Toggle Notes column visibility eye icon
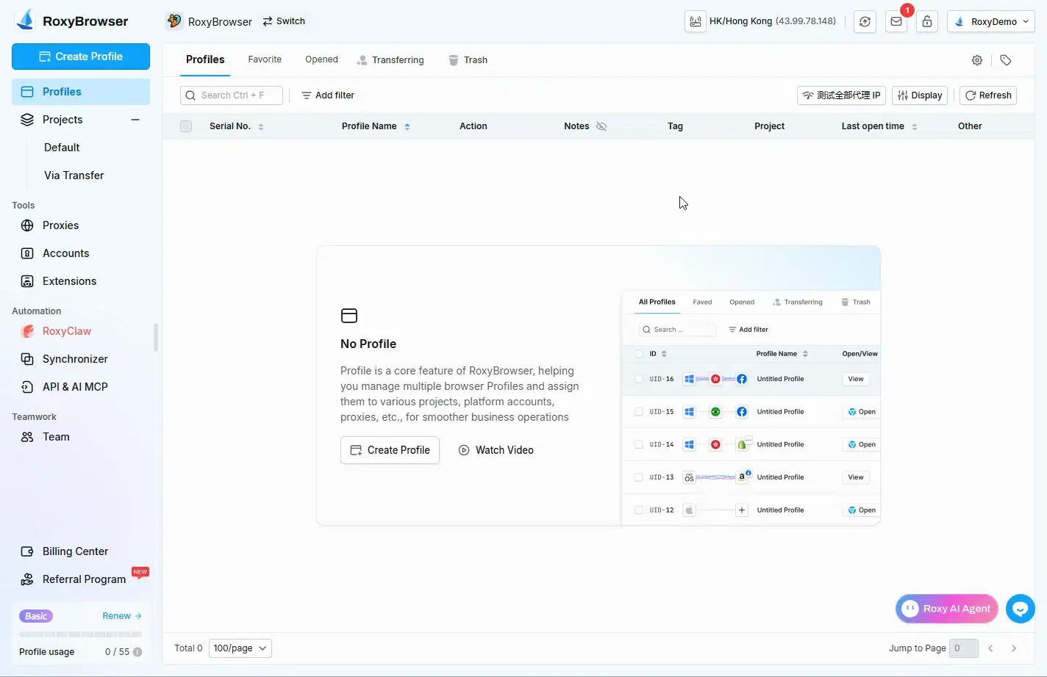 pyautogui.click(x=601, y=126)
